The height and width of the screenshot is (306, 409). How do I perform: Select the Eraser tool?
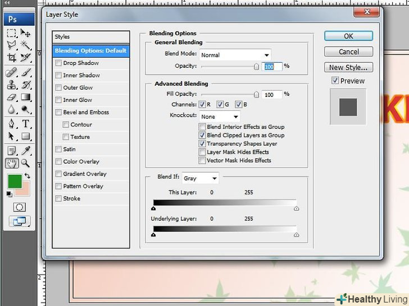11,98
